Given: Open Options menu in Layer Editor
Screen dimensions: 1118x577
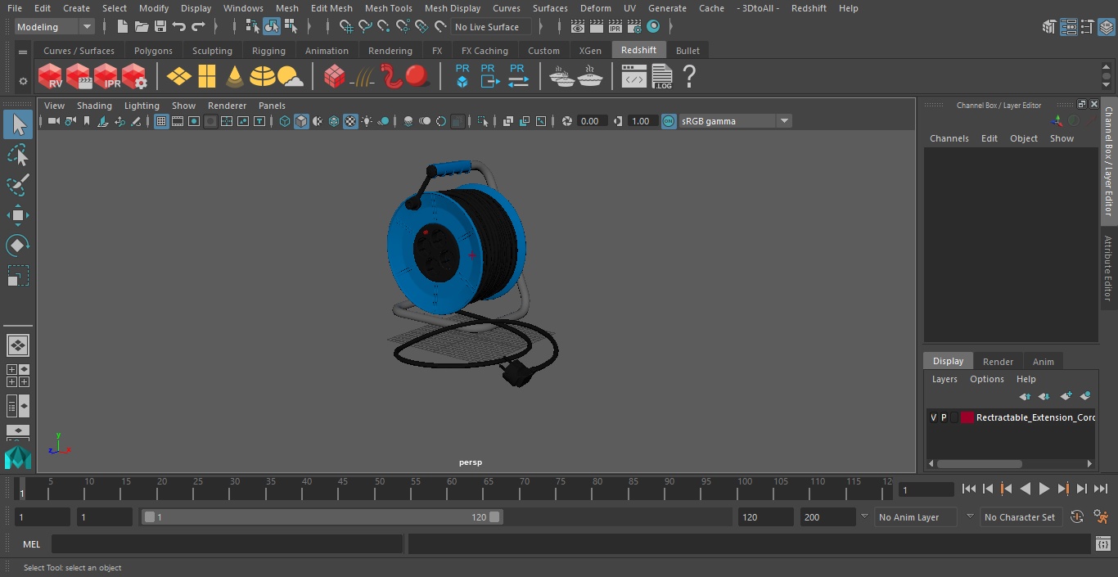Looking at the screenshot, I should point(986,379).
